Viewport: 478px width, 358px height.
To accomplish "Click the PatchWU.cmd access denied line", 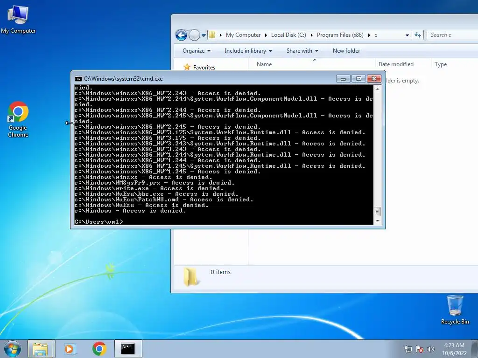I will [164, 200].
